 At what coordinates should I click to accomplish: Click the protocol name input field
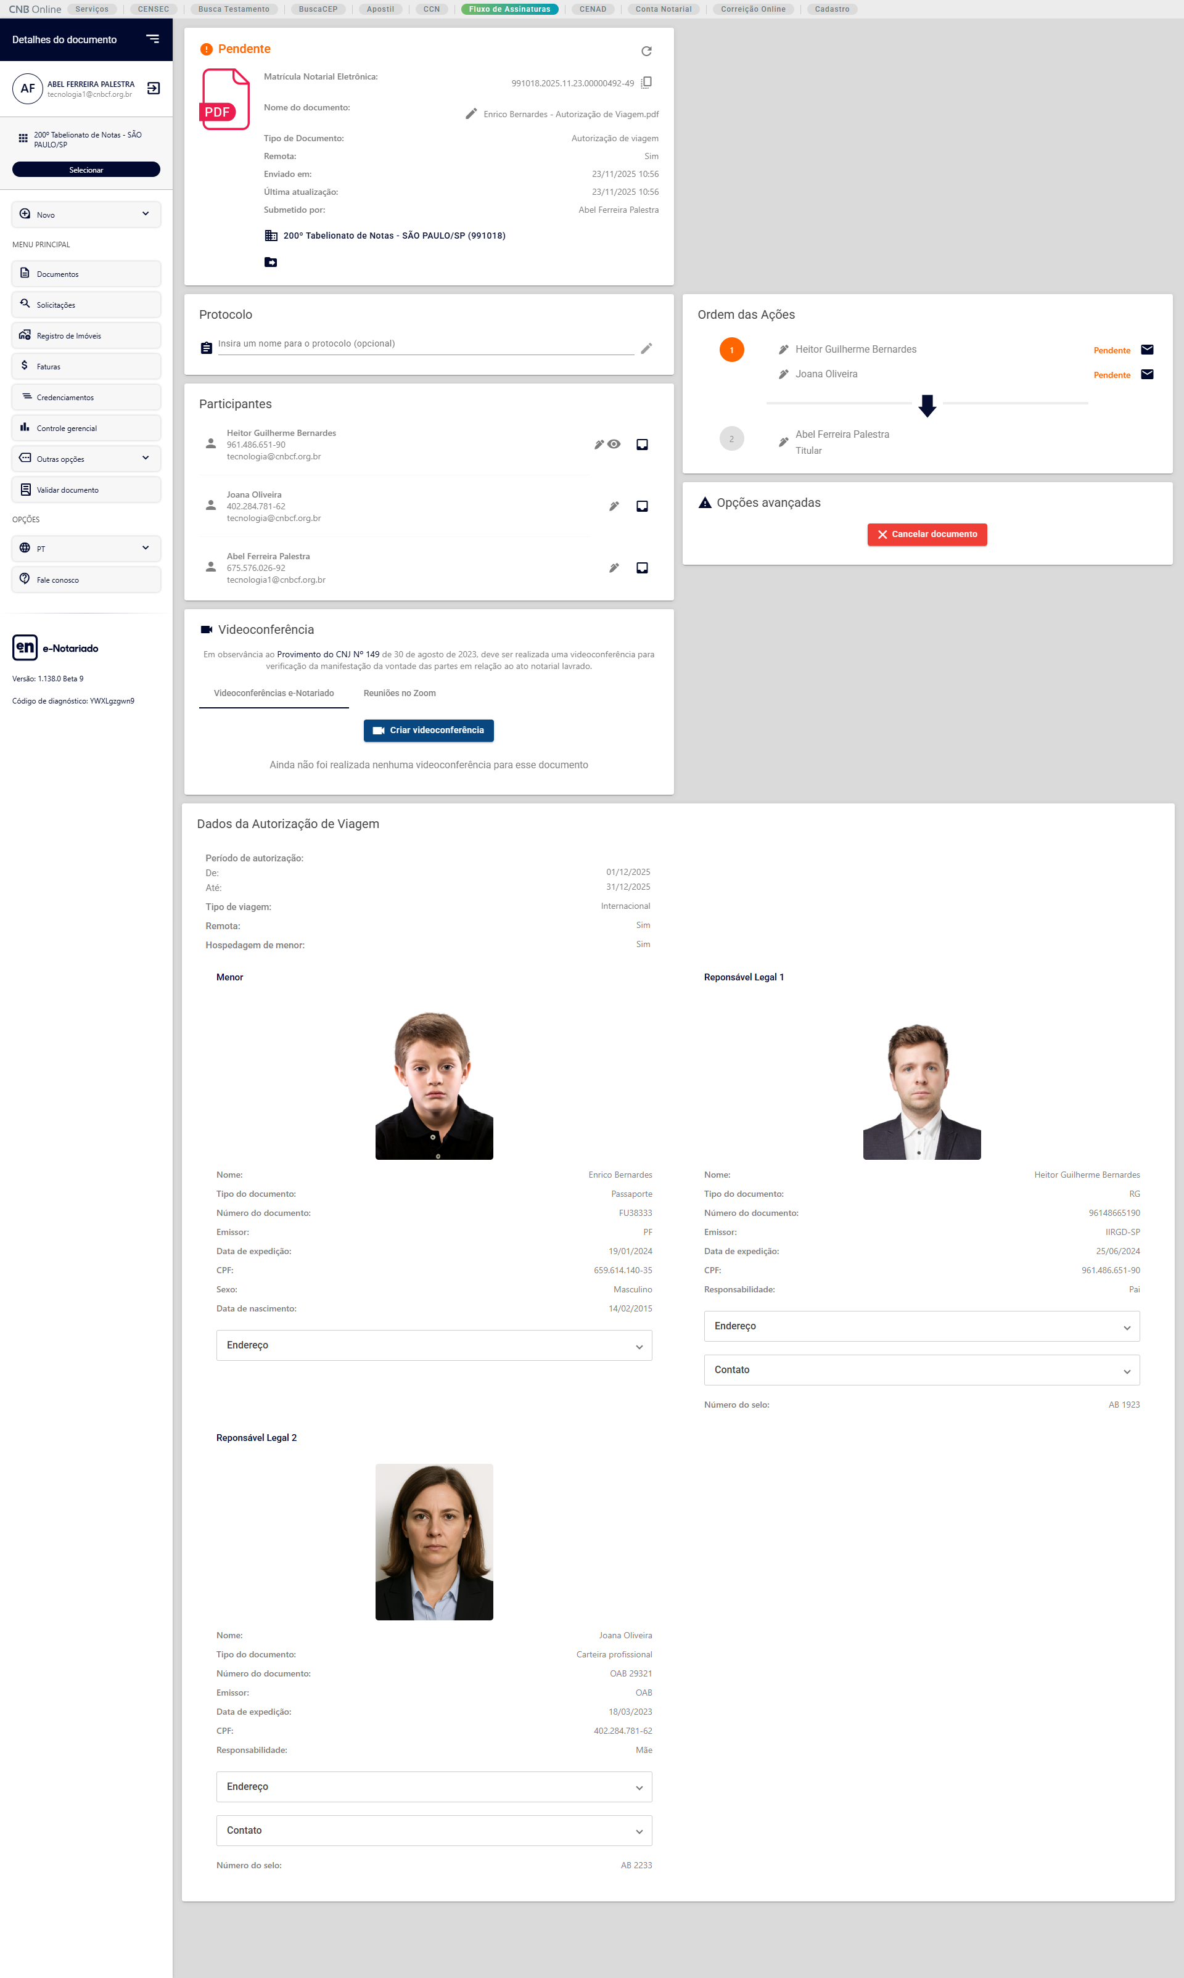[425, 344]
